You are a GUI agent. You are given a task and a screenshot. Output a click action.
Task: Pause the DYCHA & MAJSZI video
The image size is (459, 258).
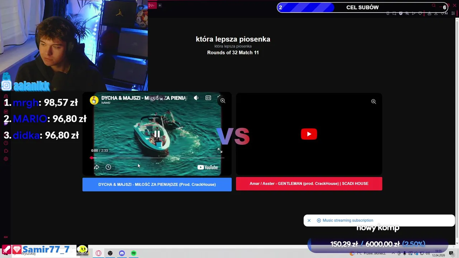coord(157,134)
